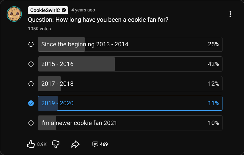Click the 8.9K likes count
244x155 pixels.
coord(42,144)
